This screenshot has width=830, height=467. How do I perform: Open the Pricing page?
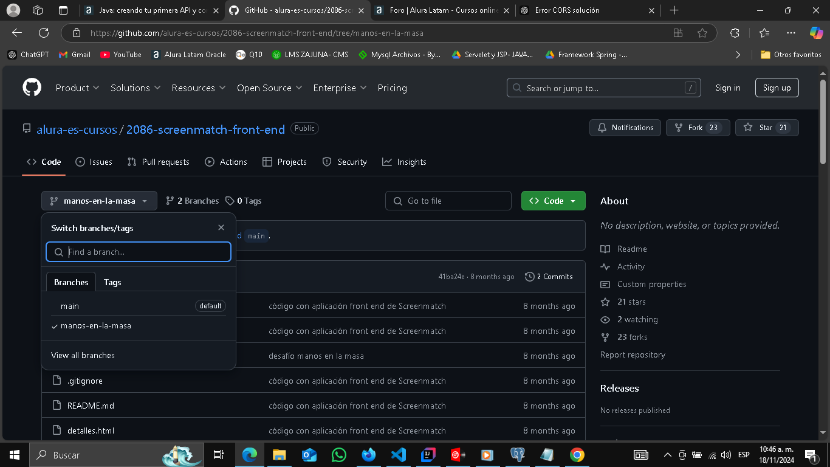[x=393, y=88]
